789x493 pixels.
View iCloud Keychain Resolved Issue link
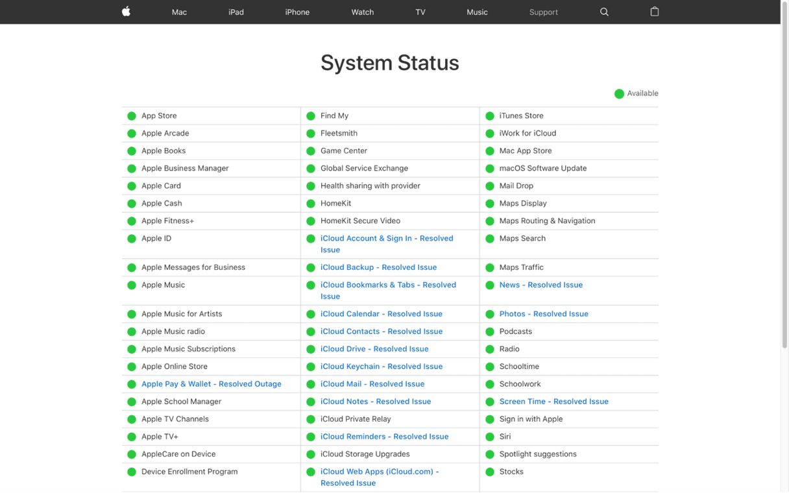pyautogui.click(x=381, y=367)
